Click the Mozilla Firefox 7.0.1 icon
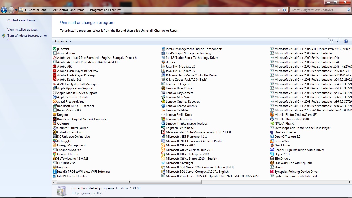The width and height of the screenshot is (352, 198). click(272, 115)
